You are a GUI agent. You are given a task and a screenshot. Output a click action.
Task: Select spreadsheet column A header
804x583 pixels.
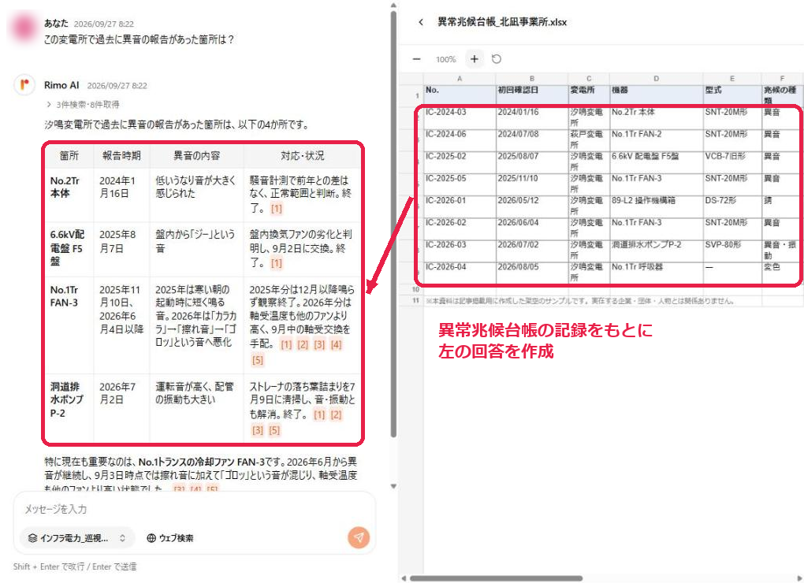tap(460, 79)
